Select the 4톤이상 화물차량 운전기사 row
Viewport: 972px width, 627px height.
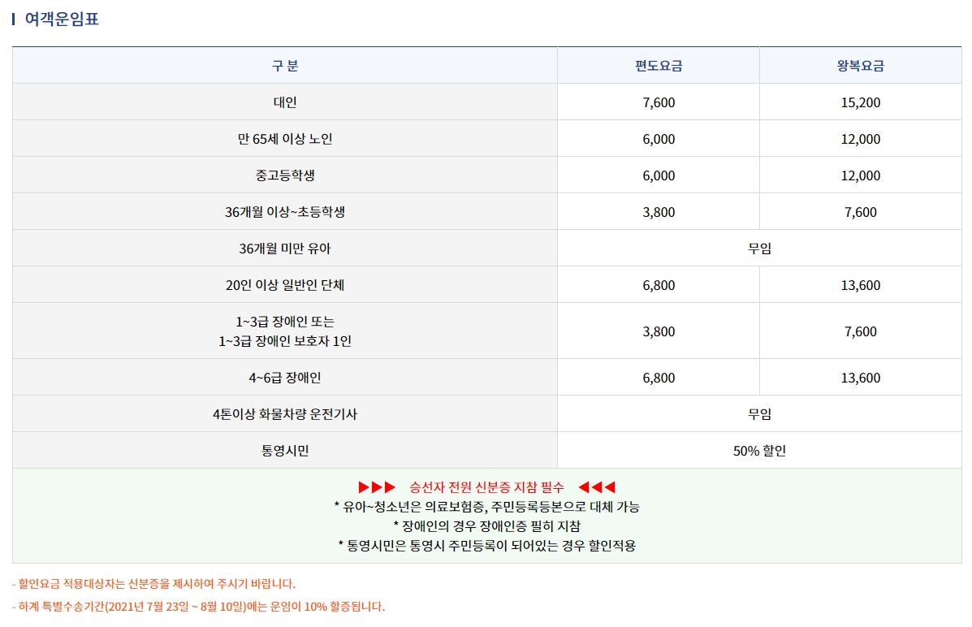[283, 413]
